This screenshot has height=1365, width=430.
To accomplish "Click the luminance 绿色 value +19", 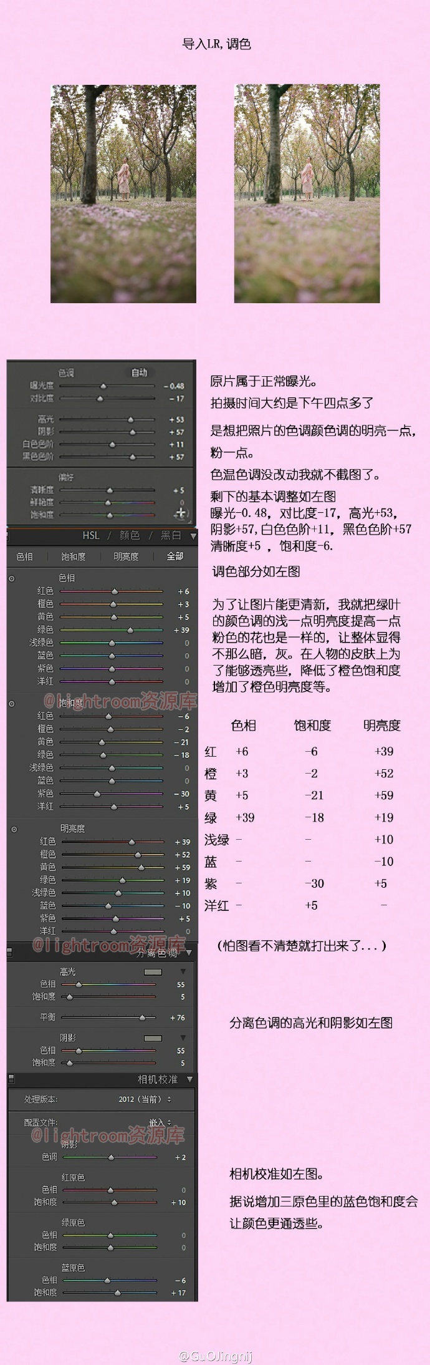I will pos(183,880).
